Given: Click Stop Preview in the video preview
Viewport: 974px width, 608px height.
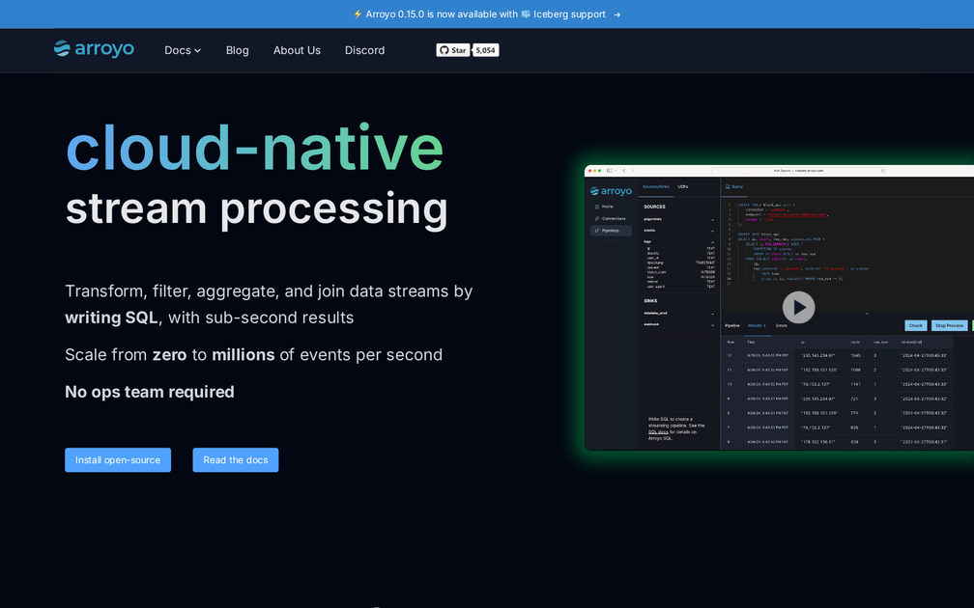Looking at the screenshot, I should point(949,325).
